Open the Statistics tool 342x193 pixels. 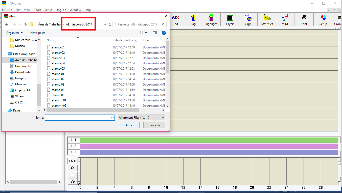point(267,20)
